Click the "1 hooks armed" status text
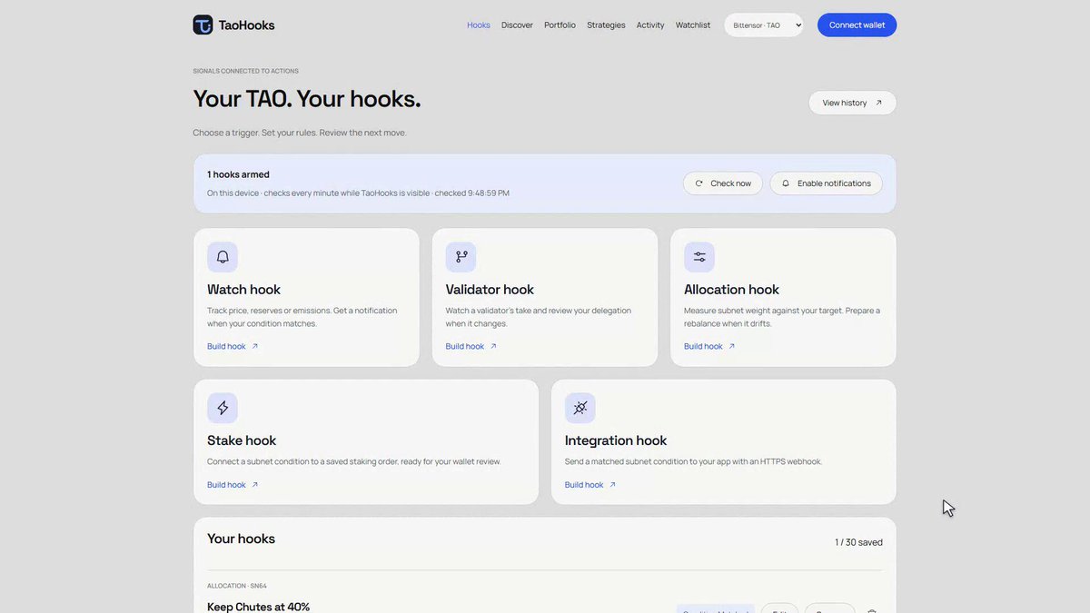Screen dimensions: 1090x613 tap(238, 174)
